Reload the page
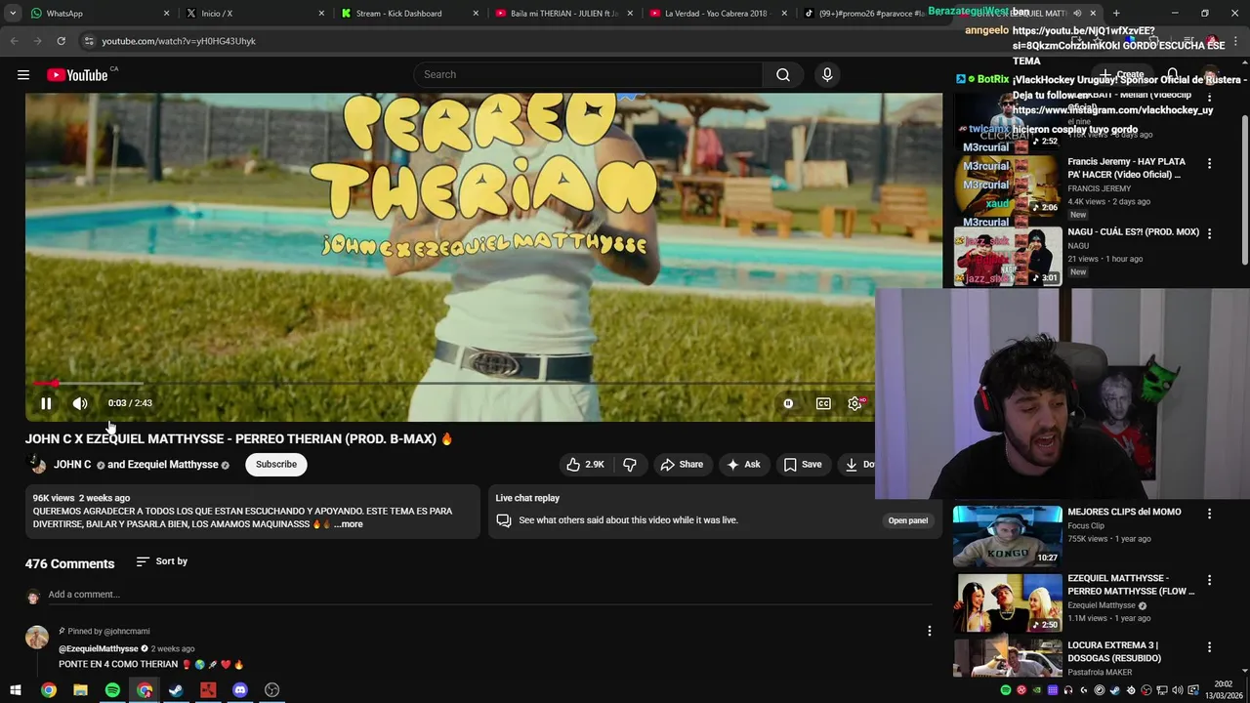 coord(61,41)
